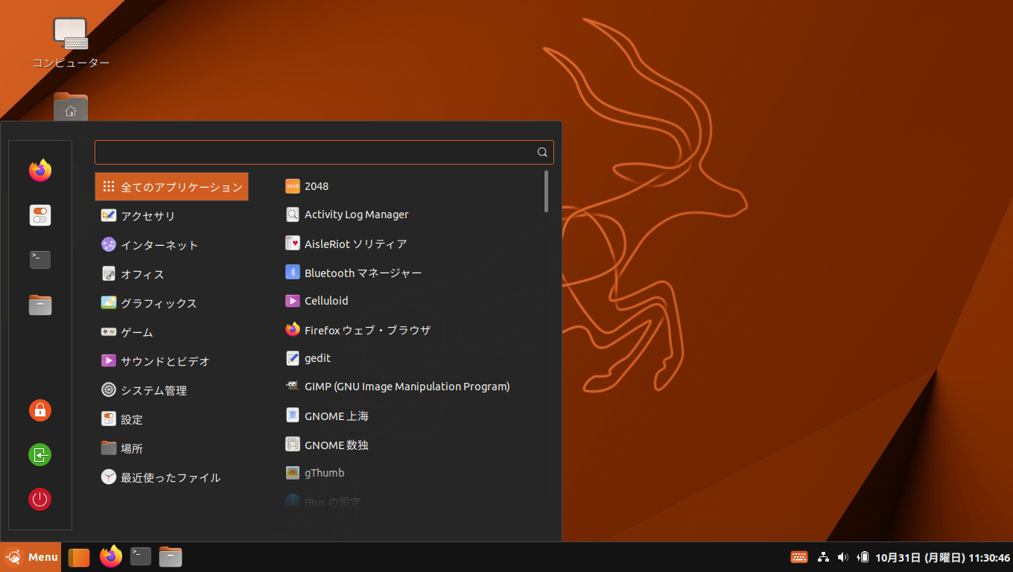Select the 設定 category
This screenshot has height=572, width=1013.
click(171, 419)
